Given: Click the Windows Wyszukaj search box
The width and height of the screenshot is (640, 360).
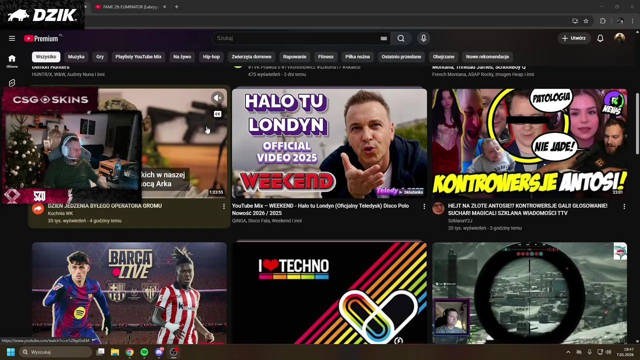Looking at the screenshot, I should coord(56,352).
